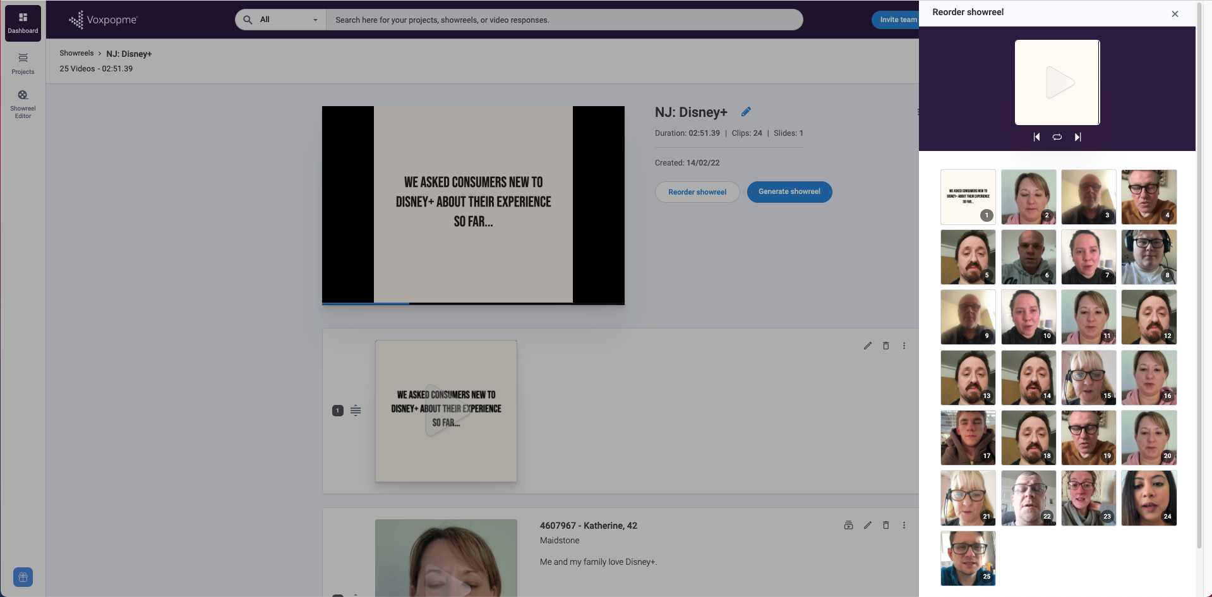Select reorder thumbnail number 12

[1149, 317]
